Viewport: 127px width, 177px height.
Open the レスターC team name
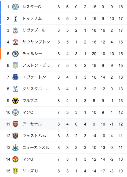point(32,7)
